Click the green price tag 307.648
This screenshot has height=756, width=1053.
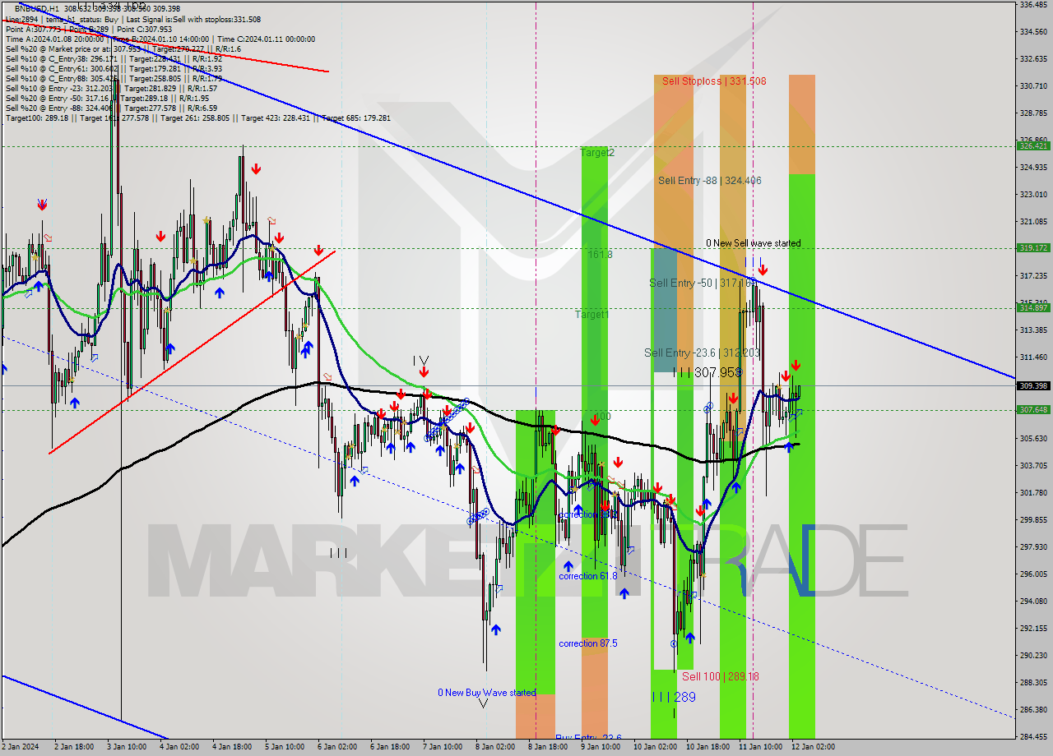(x=1033, y=409)
